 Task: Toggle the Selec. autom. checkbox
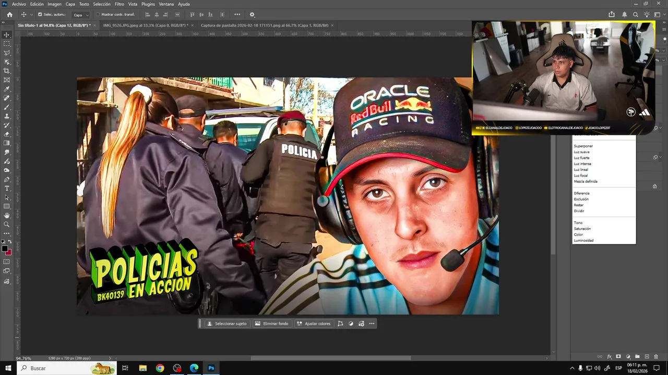click(40, 15)
